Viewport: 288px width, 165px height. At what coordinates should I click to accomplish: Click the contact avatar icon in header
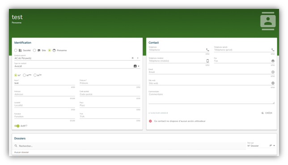268,21
